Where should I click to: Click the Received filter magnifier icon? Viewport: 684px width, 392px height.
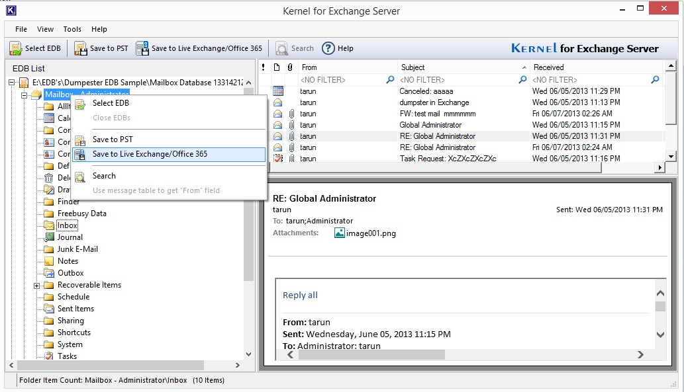[x=655, y=80]
